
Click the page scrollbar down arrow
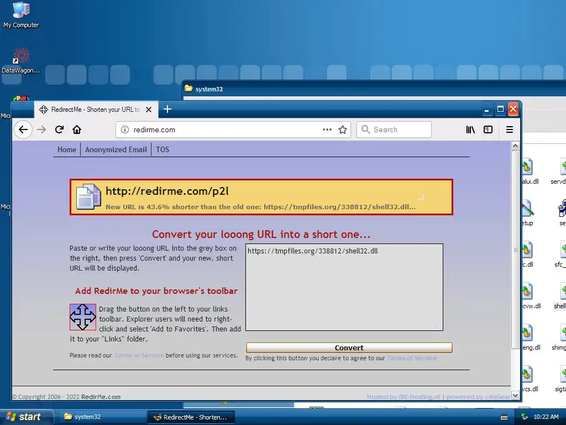click(x=516, y=396)
